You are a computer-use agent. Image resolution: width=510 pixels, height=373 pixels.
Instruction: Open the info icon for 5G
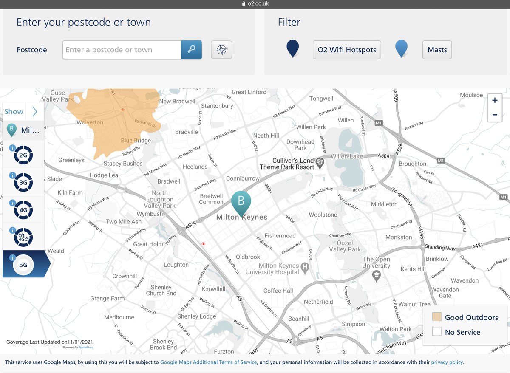(x=12, y=258)
